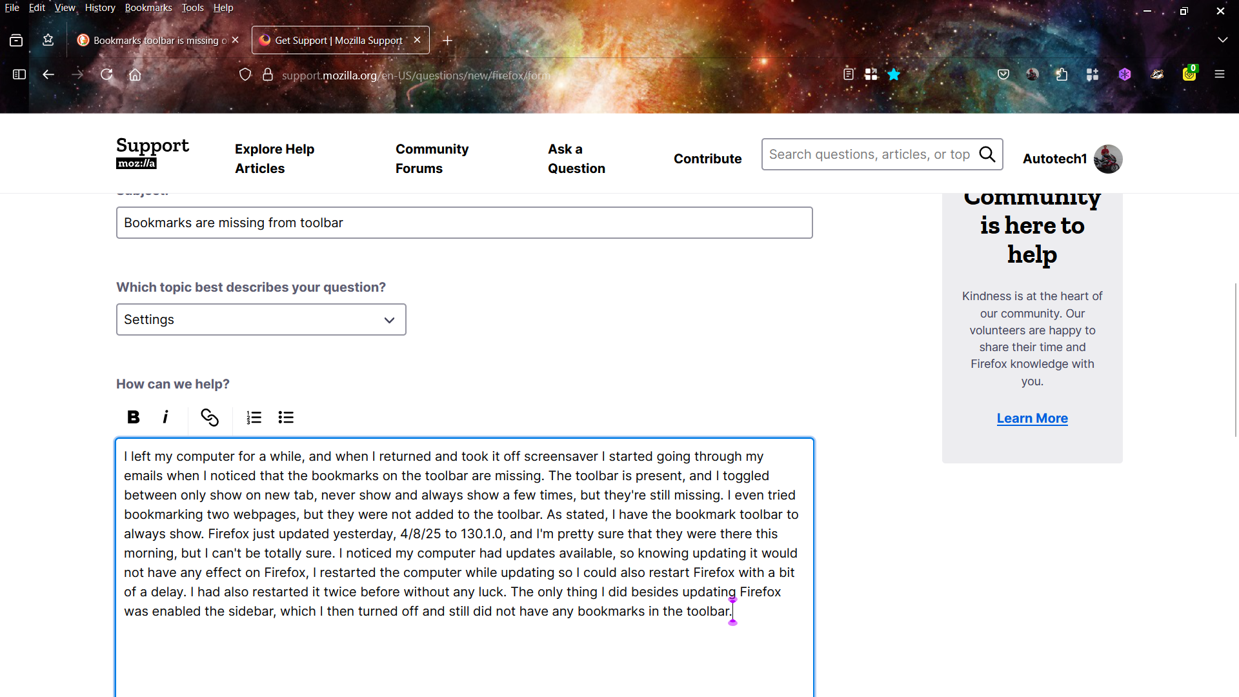Open the File menu
Screen dimensions: 1239x697
(x=12, y=8)
